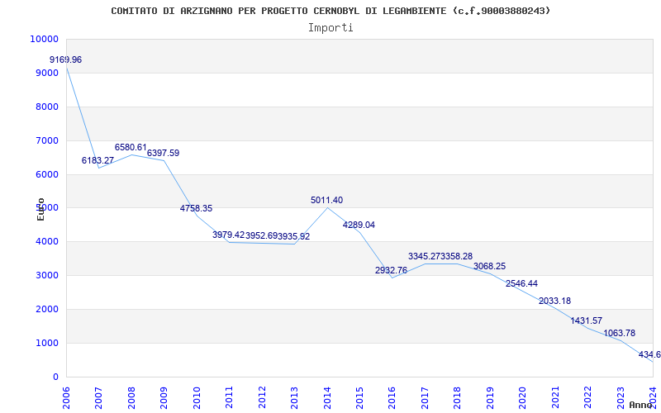The height and width of the screenshot is (413, 661).
Task: Click the 2000 y-axis tick label
Action: click(x=46, y=309)
